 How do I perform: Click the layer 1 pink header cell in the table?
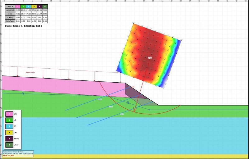coord(18,6)
